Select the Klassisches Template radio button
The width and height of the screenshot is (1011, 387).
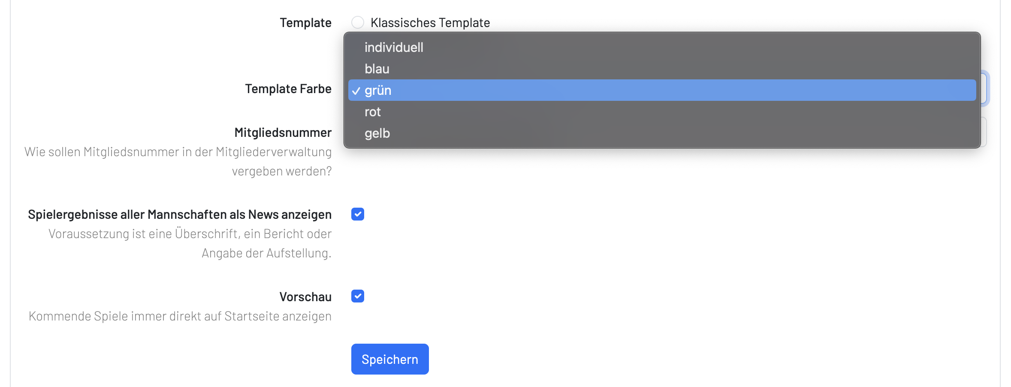pyautogui.click(x=358, y=22)
